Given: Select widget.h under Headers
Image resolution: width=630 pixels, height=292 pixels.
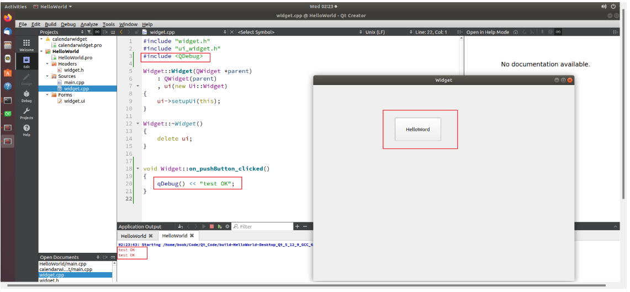Looking at the screenshot, I should (73, 70).
